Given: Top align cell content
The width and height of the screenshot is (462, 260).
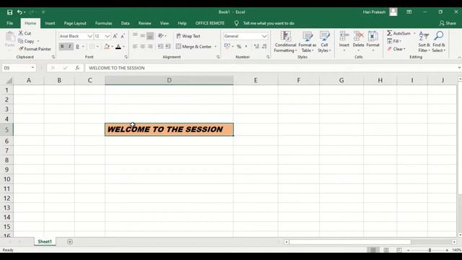Looking at the screenshot, I should coord(135,35).
